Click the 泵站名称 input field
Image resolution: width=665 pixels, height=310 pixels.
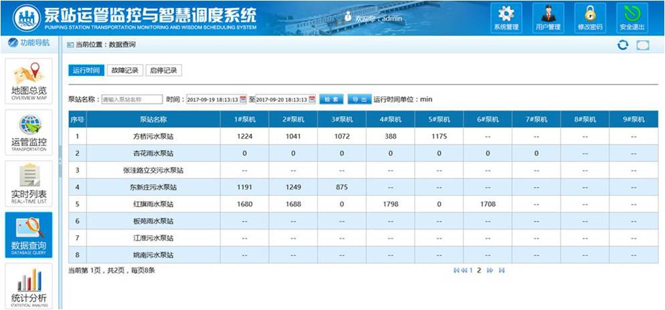(x=132, y=99)
